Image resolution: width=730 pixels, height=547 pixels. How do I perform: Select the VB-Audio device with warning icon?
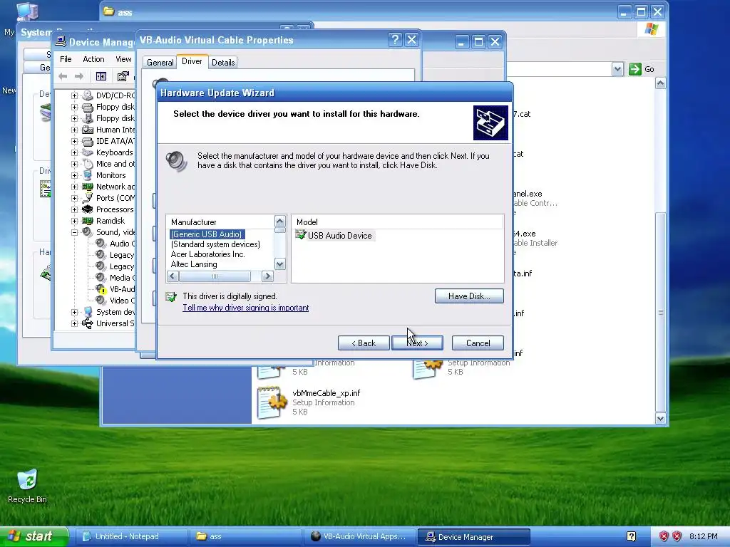(x=122, y=289)
